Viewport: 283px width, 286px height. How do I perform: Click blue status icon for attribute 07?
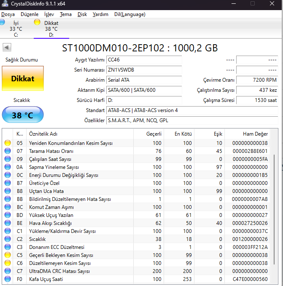pyautogui.click(x=8, y=151)
